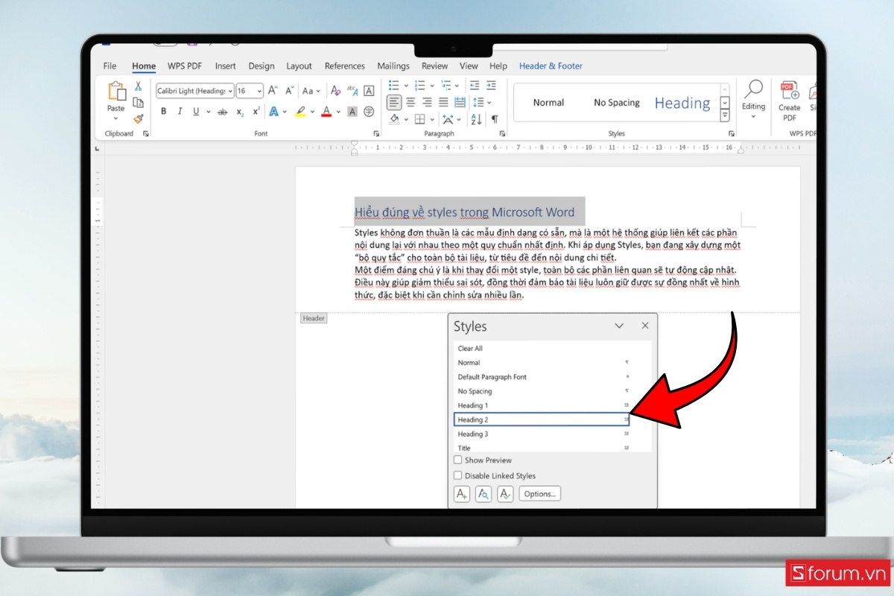Open the bullets list dropdown arrow
This screenshot has height=596, width=894.
tap(406, 86)
